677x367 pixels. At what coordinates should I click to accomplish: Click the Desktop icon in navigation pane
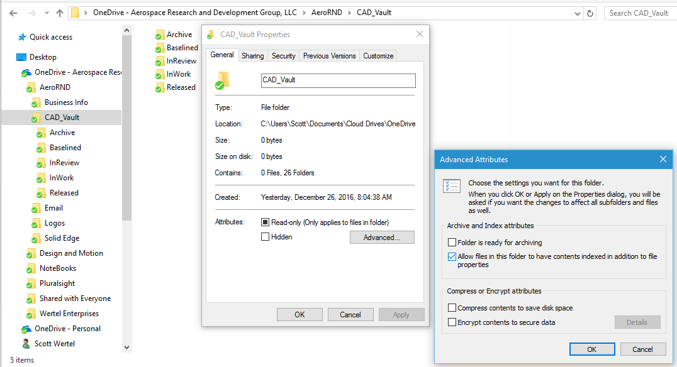(21, 57)
